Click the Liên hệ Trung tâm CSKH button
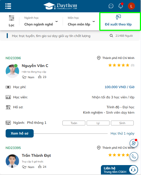Image resolution: width=141 pixels, height=175 pixels. point(119,170)
